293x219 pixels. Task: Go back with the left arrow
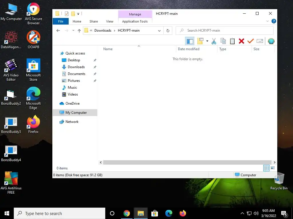click(x=58, y=31)
